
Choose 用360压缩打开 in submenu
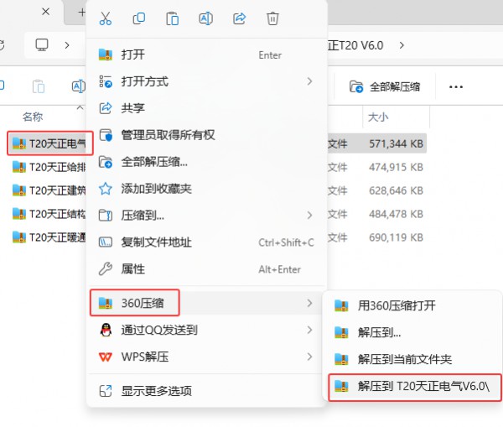pos(412,305)
